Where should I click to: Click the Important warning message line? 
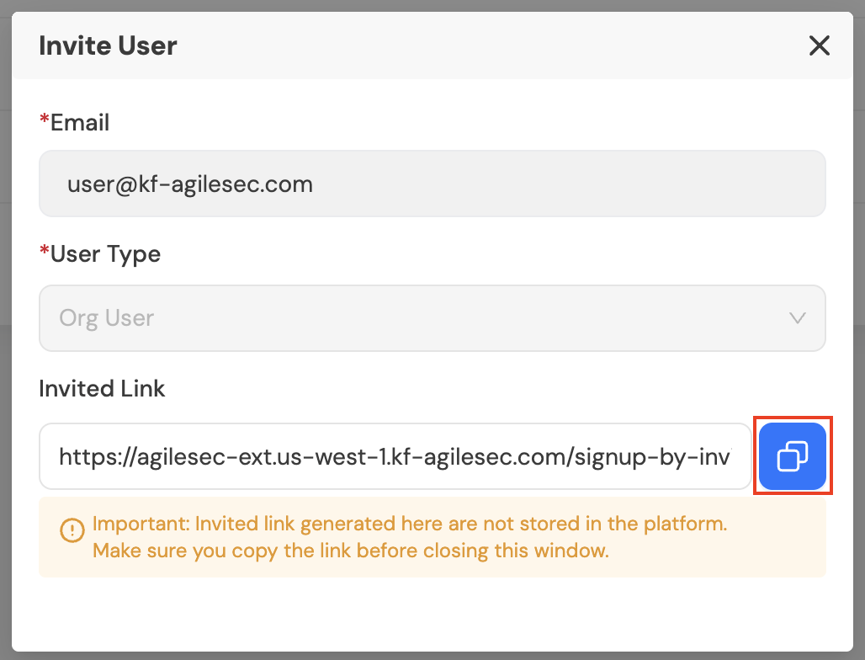[x=409, y=524]
